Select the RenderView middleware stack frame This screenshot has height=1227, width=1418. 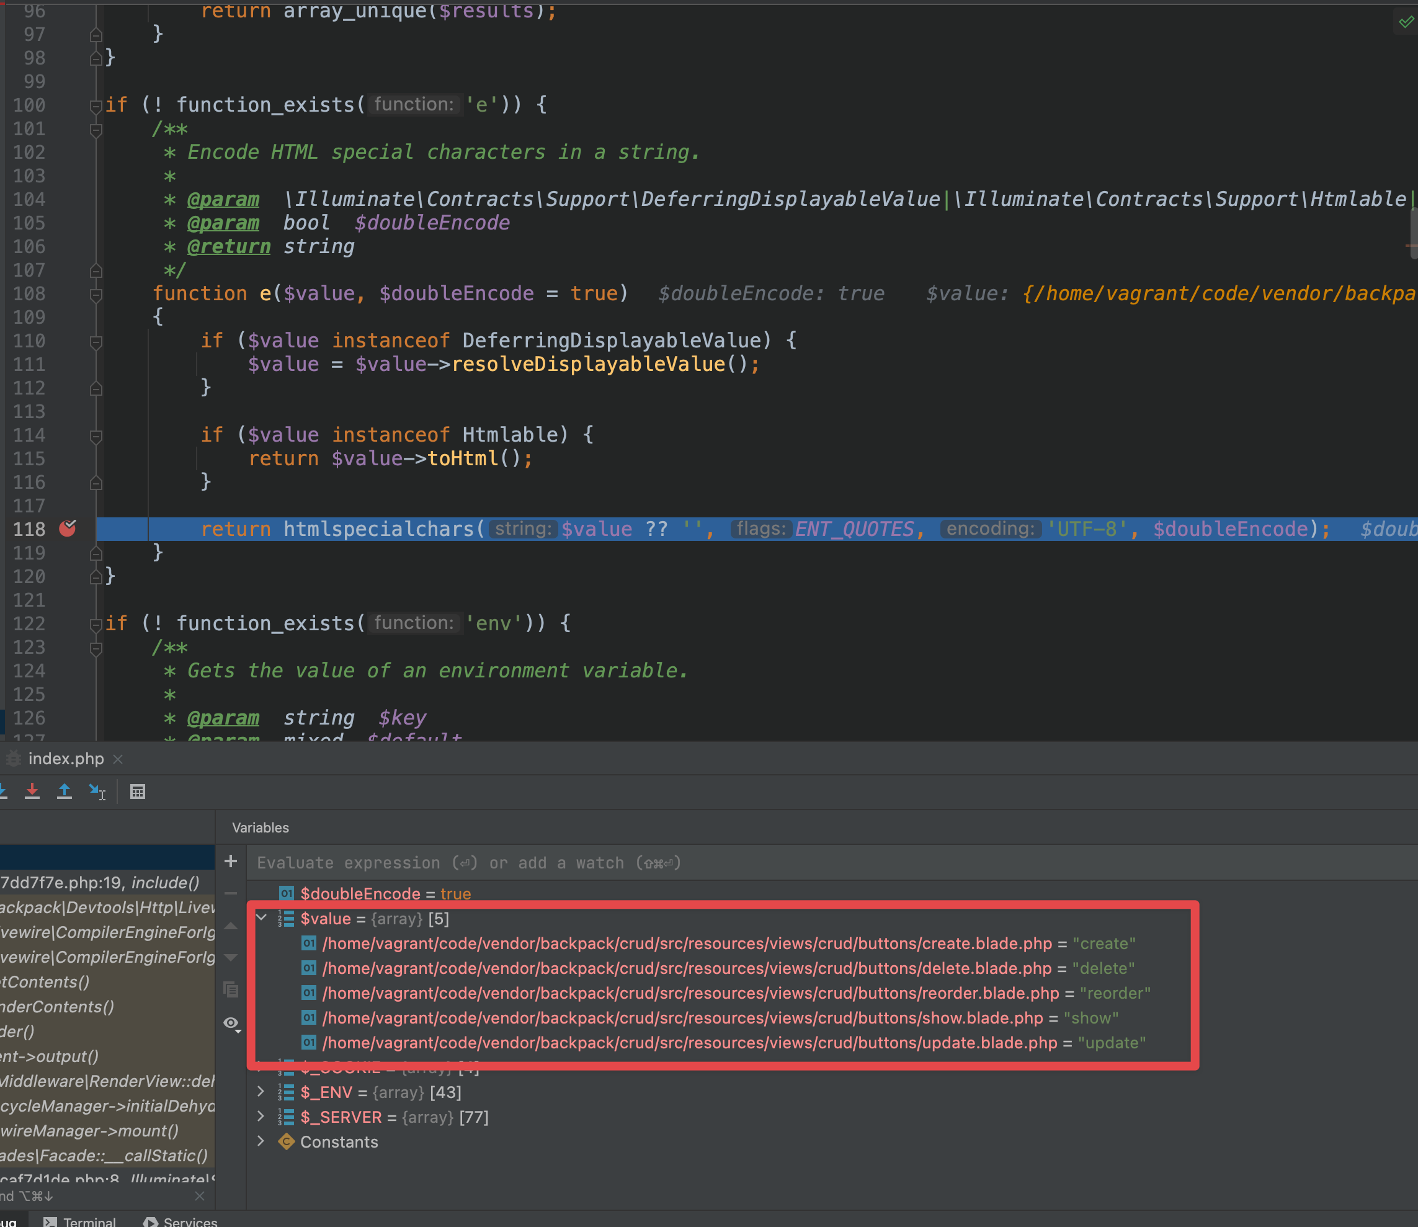pos(107,1081)
